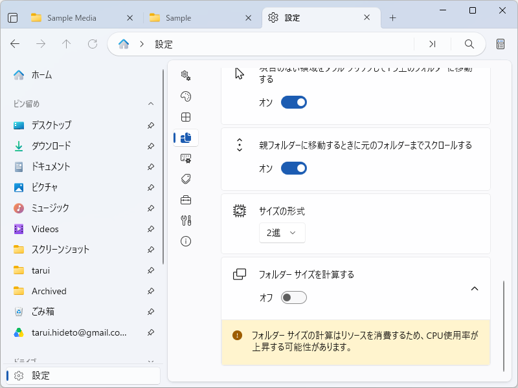Open General settings gear icon
This screenshot has height=388, width=518.
tap(186, 76)
